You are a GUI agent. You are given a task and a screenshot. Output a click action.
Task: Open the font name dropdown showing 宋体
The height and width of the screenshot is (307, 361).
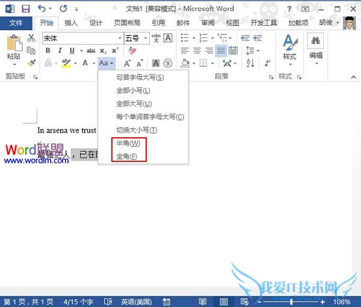pos(81,38)
